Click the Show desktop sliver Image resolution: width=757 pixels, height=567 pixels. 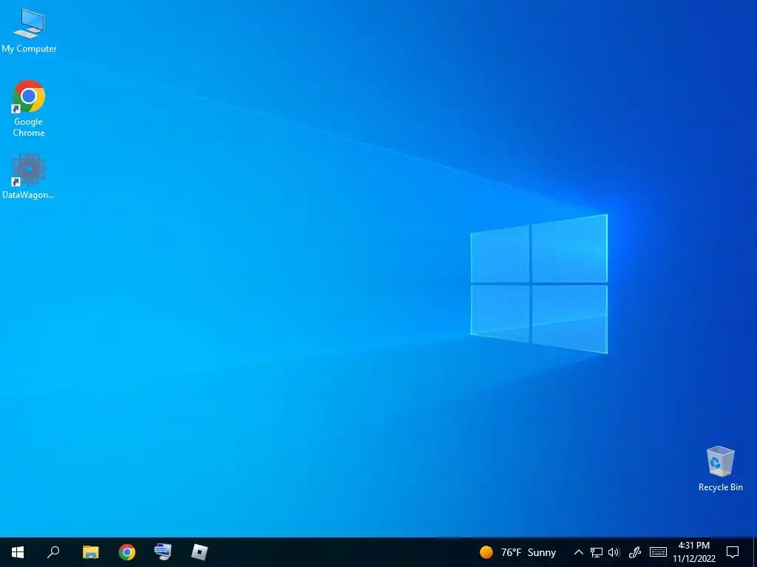tap(755, 552)
